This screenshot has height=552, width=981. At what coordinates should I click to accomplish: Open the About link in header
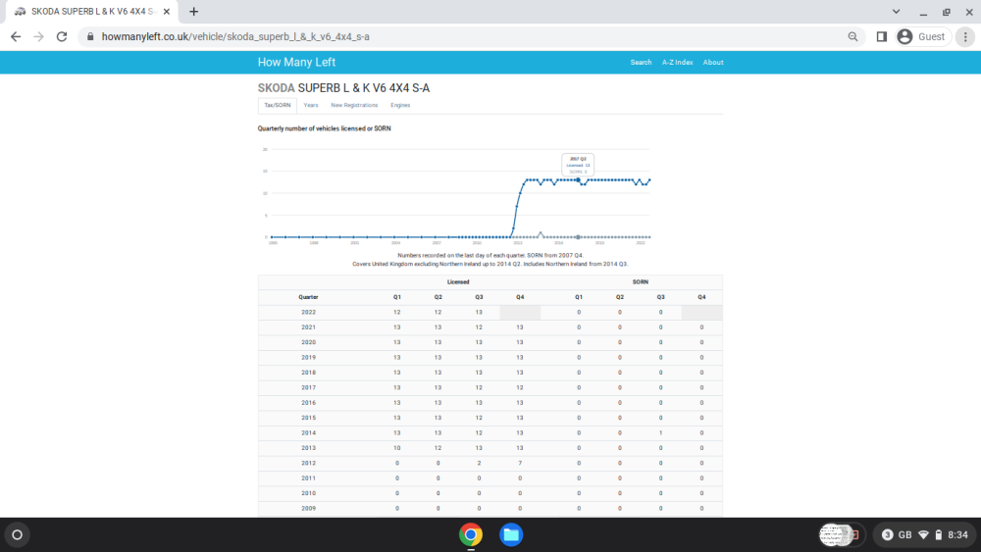[713, 63]
